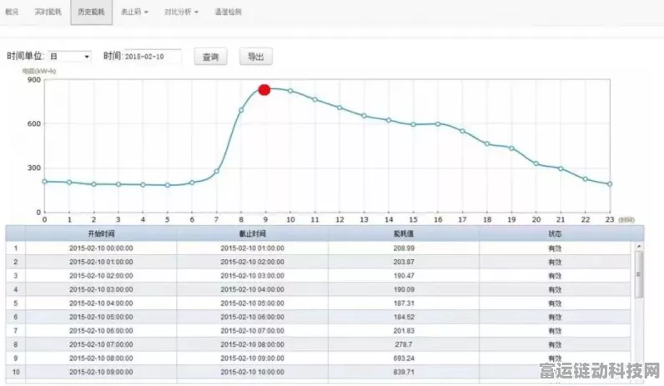Select row number 3 cell
This screenshot has width=664, height=386.
(x=16, y=275)
